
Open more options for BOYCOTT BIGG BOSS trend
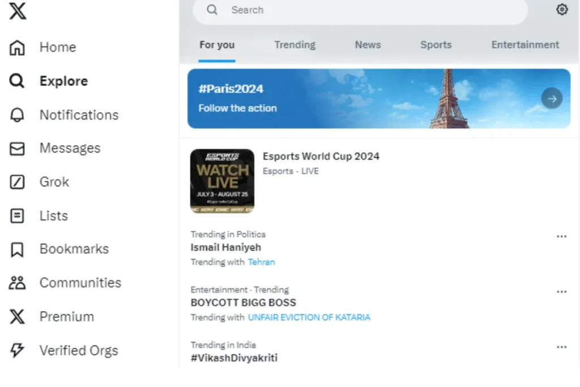[561, 292]
